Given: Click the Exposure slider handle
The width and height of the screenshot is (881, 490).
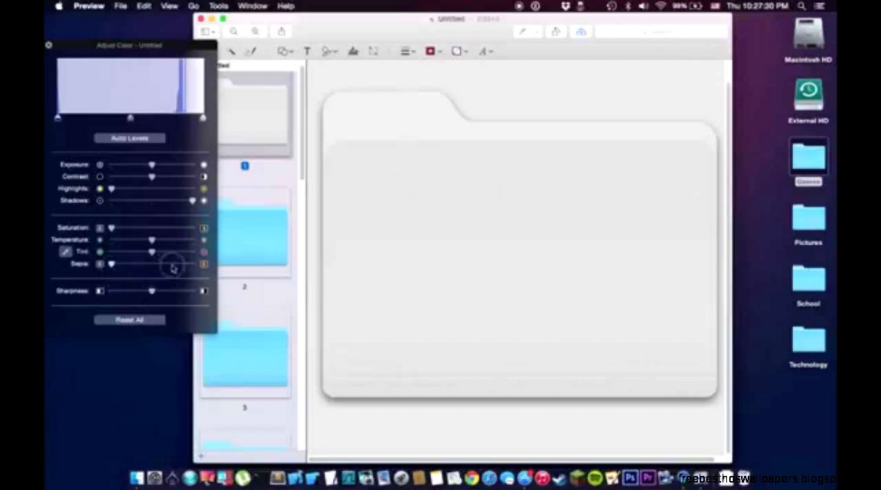Looking at the screenshot, I should click(152, 164).
